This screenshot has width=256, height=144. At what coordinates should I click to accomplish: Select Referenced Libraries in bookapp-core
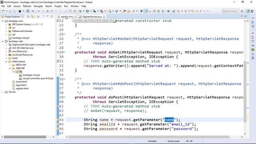pos(22,31)
